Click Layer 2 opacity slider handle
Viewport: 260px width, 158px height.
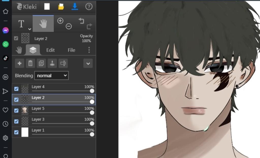click(92, 102)
